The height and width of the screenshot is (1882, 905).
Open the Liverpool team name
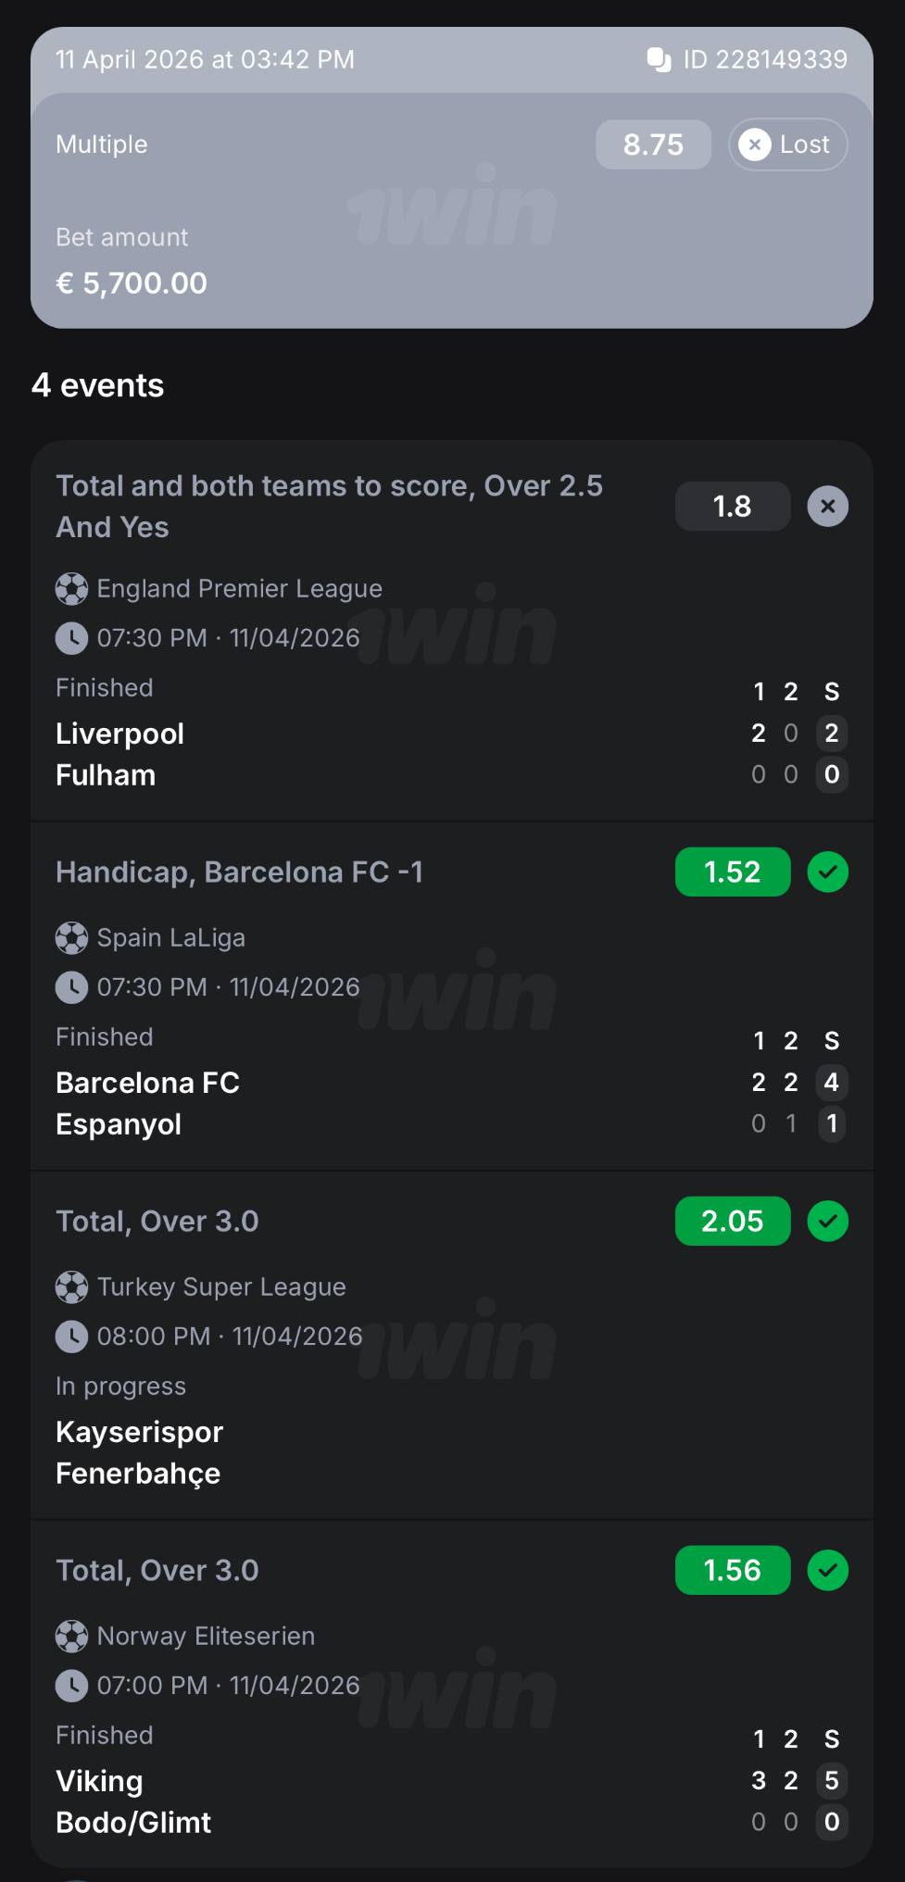pyautogui.click(x=119, y=734)
